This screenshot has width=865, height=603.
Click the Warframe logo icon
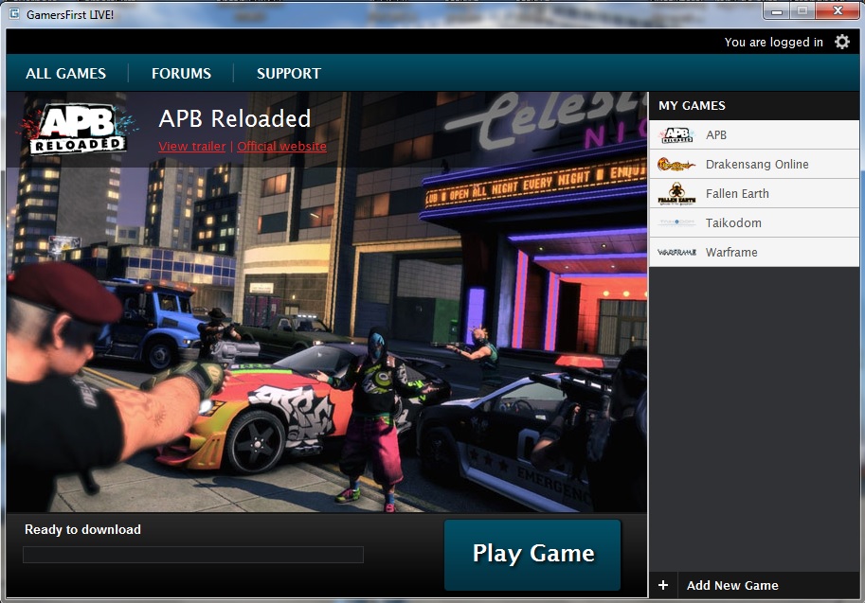click(676, 253)
